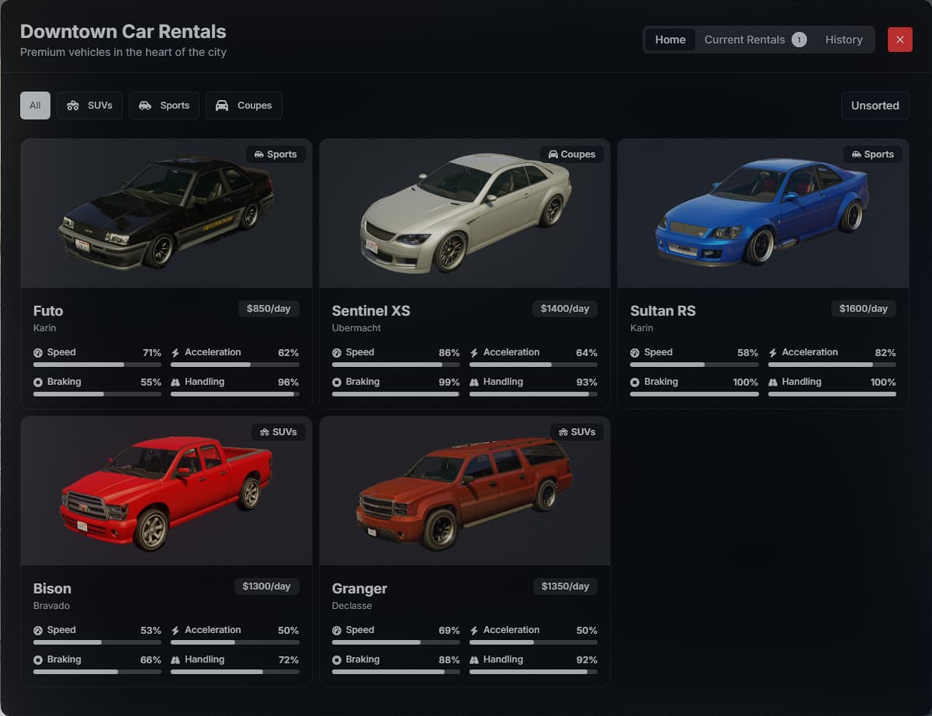
Task: Click the Sultan RS handling road icon
Action: point(773,382)
